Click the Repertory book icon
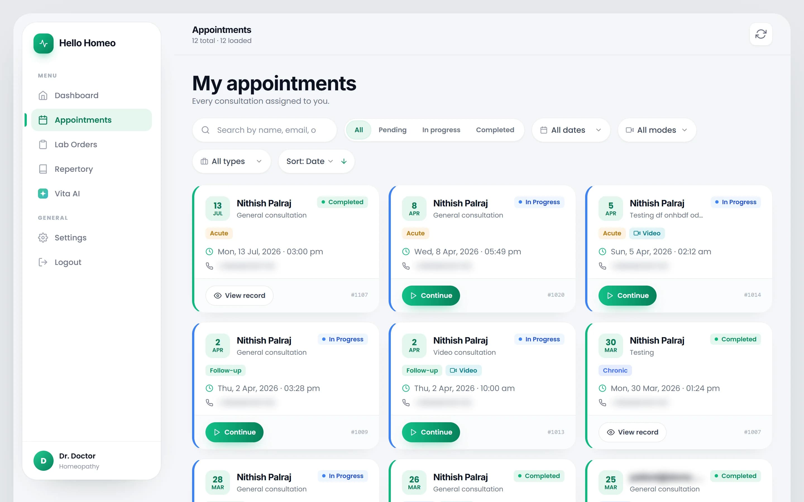The image size is (804, 502). click(43, 169)
